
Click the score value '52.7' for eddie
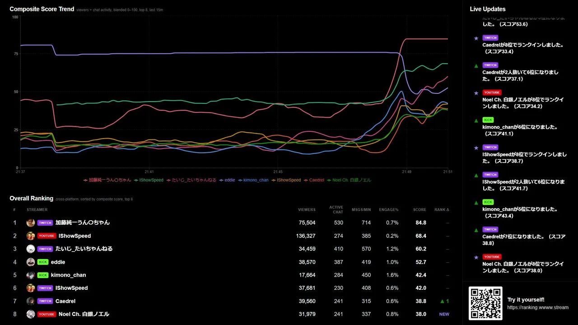[x=421, y=262]
